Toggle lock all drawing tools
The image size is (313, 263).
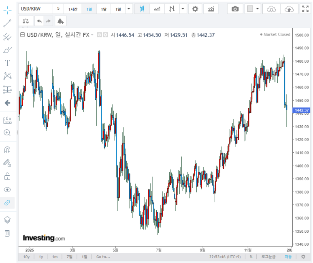7,176
